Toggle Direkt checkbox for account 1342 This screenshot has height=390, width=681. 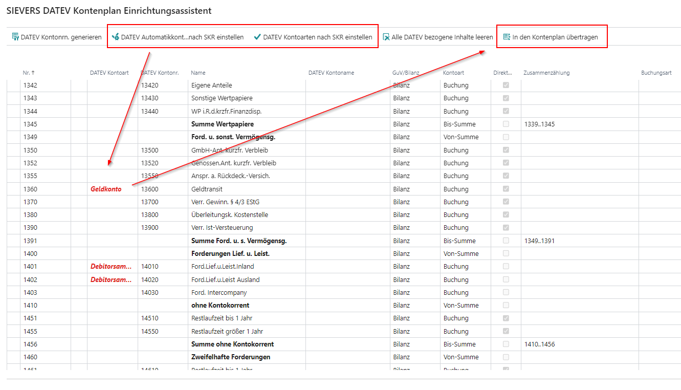tap(506, 85)
